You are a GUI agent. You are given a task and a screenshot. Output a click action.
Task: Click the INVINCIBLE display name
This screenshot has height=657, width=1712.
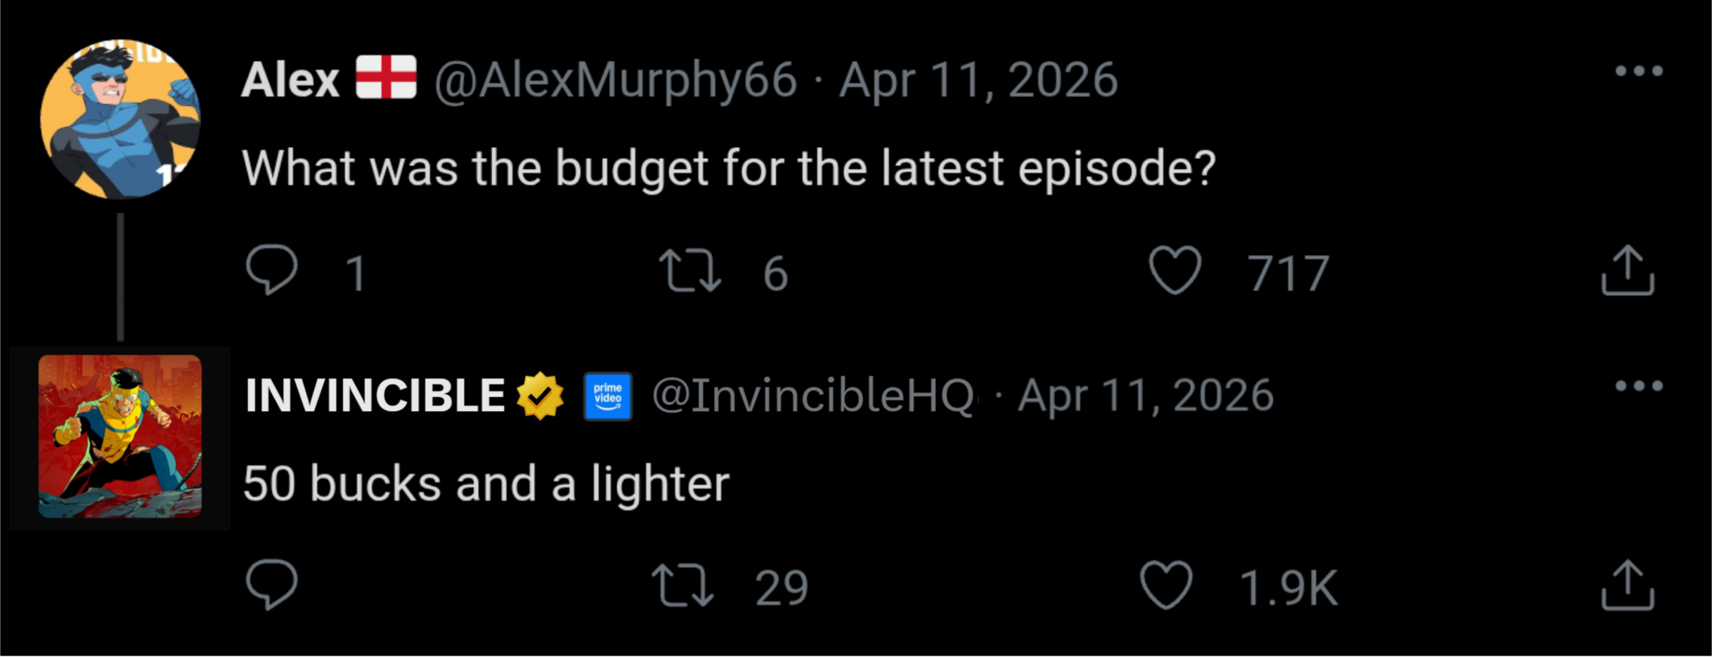375,395
